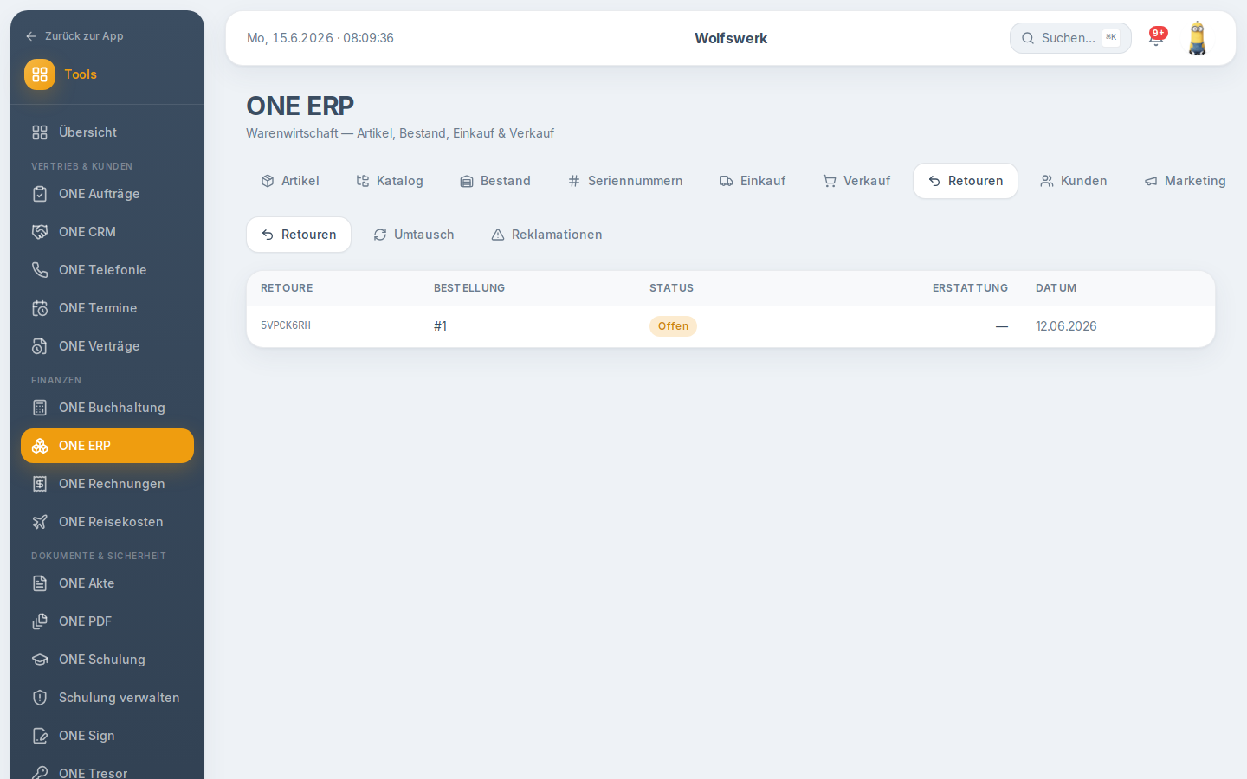Select the Retouren main tab
This screenshot has height=779, width=1247.
coord(966,181)
